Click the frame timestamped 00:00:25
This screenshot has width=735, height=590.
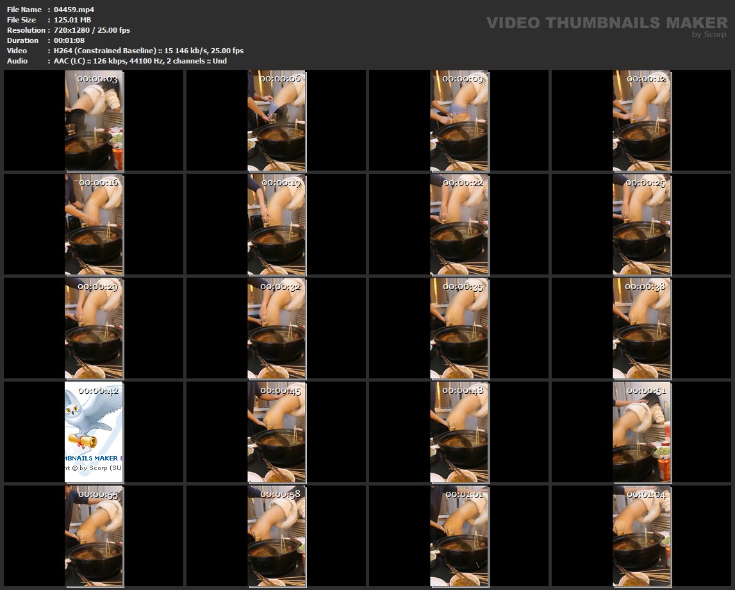641,224
